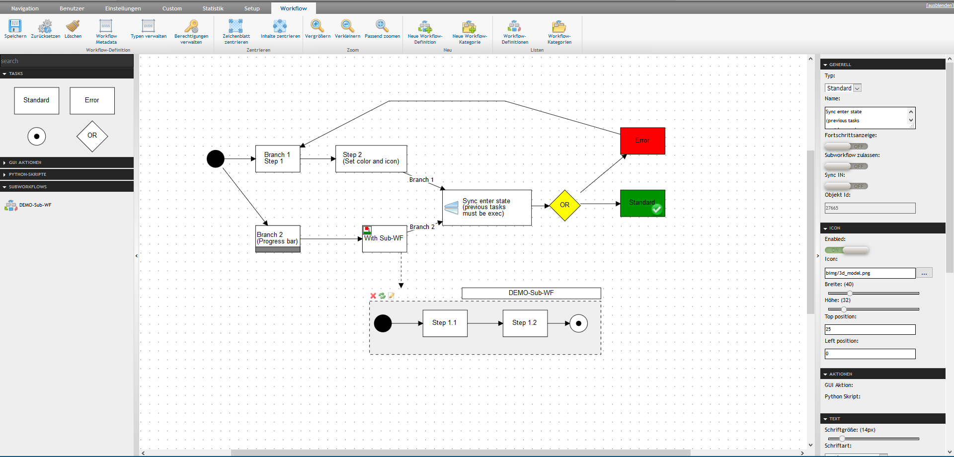Click the icon browse ellipsis button

click(924, 273)
